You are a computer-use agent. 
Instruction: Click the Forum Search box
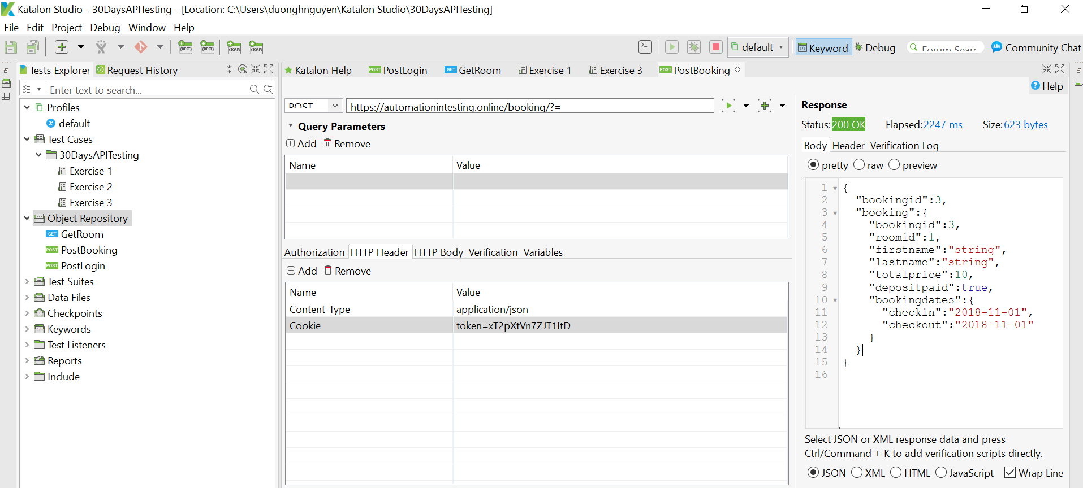(945, 47)
